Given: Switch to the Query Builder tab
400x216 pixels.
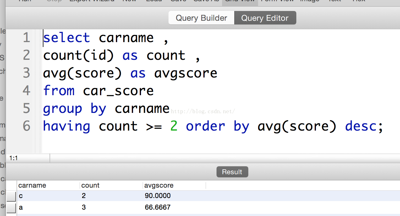Looking at the screenshot, I should pos(201,18).
